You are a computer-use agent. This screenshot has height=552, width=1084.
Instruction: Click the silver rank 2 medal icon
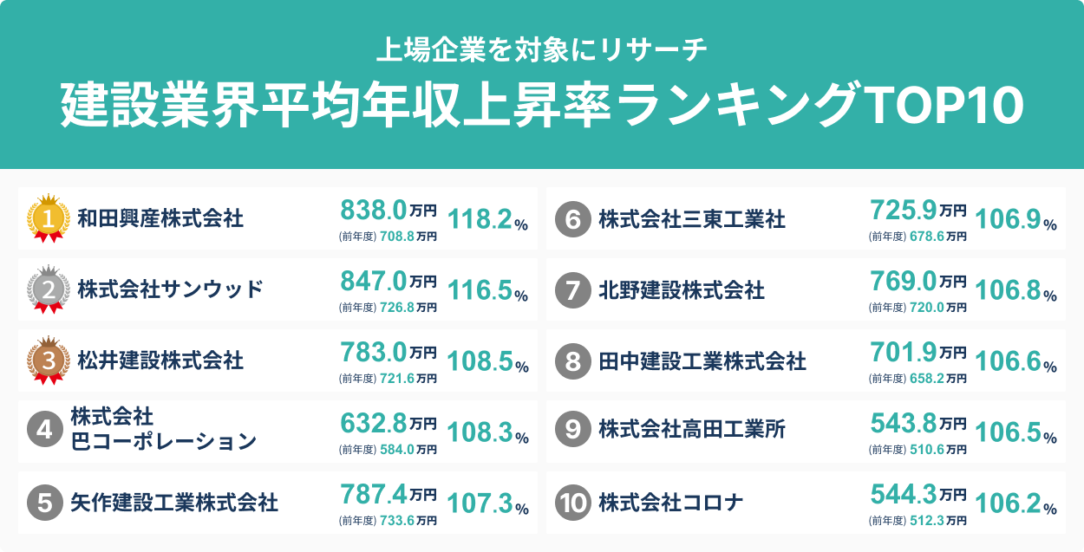pos(48,289)
